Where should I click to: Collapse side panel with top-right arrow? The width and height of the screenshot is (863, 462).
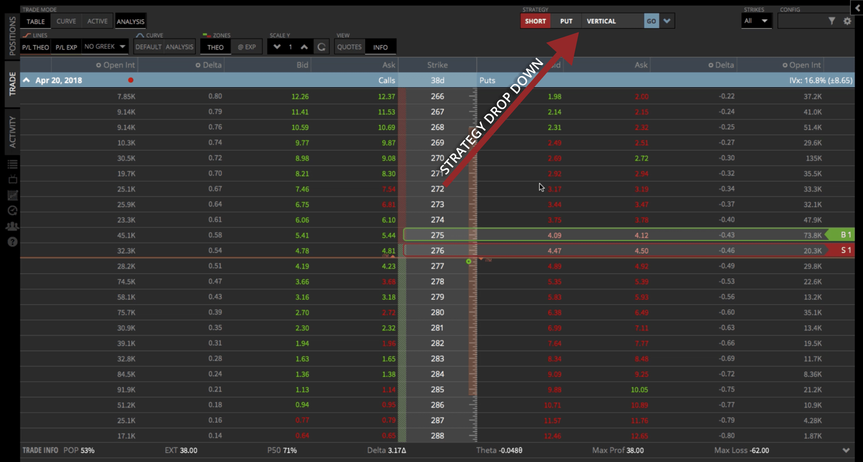click(x=857, y=8)
